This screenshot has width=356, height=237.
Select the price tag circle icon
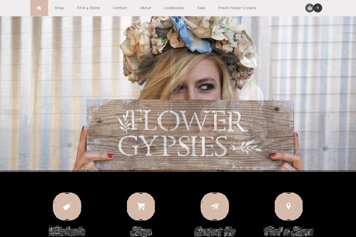pos(67,206)
